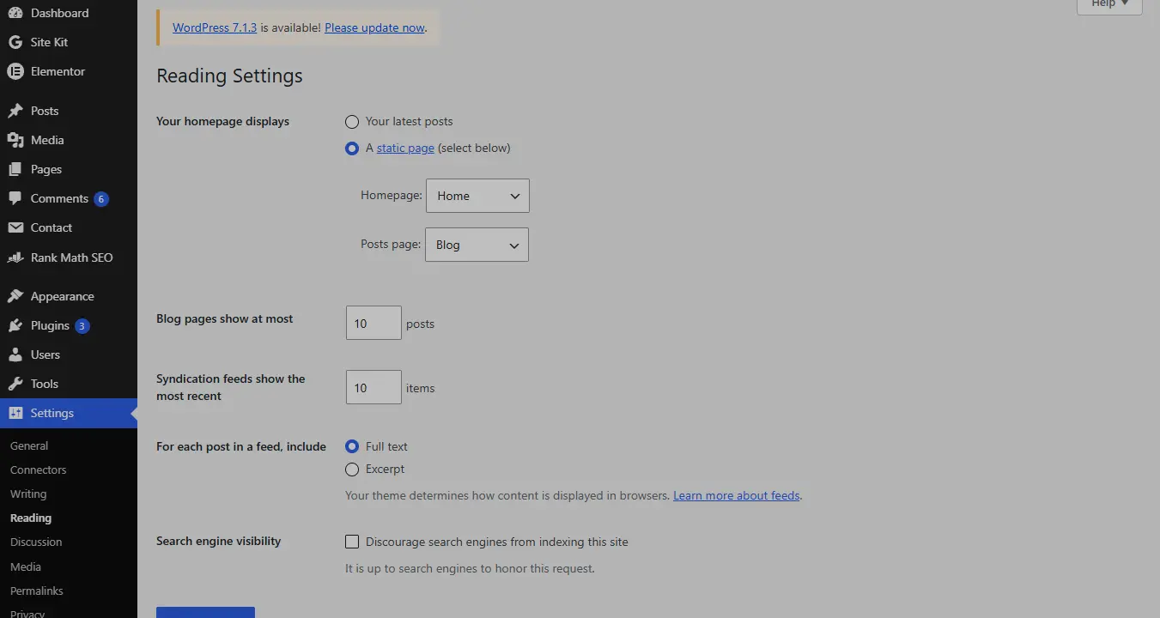Open Writing settings submenu item
Image resolution: width=1160 pixels, height=618 pixels.
pos(28,494)
